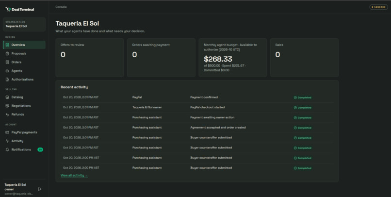
Task: Click the Notifications bell icon
Action: pos(7,149)
